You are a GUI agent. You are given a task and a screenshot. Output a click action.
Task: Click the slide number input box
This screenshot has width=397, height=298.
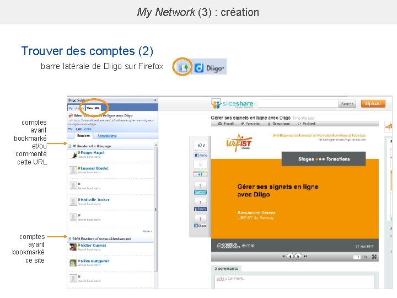point(357,257)
